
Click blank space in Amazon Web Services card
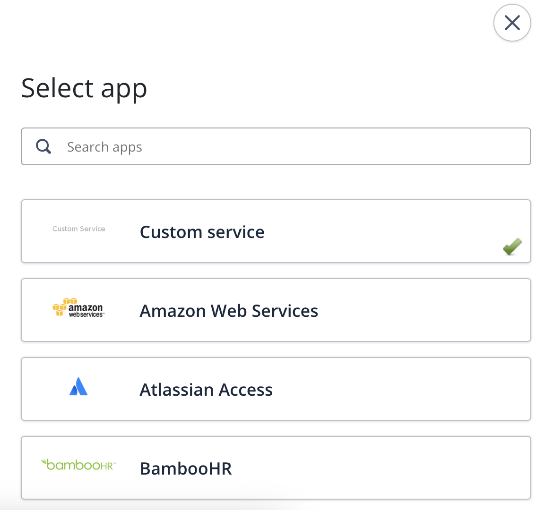tap(423, 310)
